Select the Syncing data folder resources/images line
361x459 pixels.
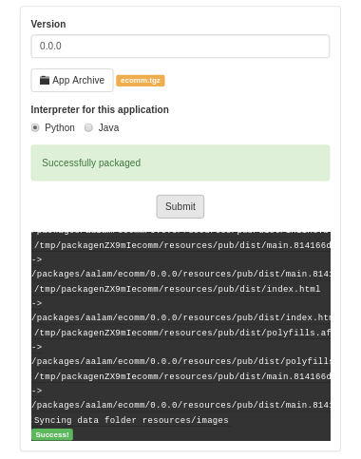[131, 420]
